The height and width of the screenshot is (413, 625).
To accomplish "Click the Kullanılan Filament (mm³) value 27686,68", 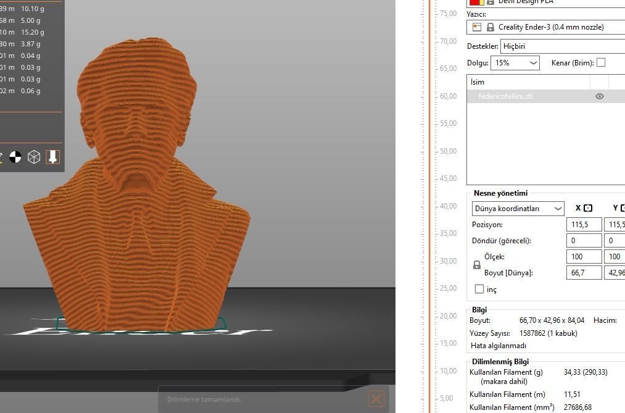I will pyautogui.click(x=577, y=407).
